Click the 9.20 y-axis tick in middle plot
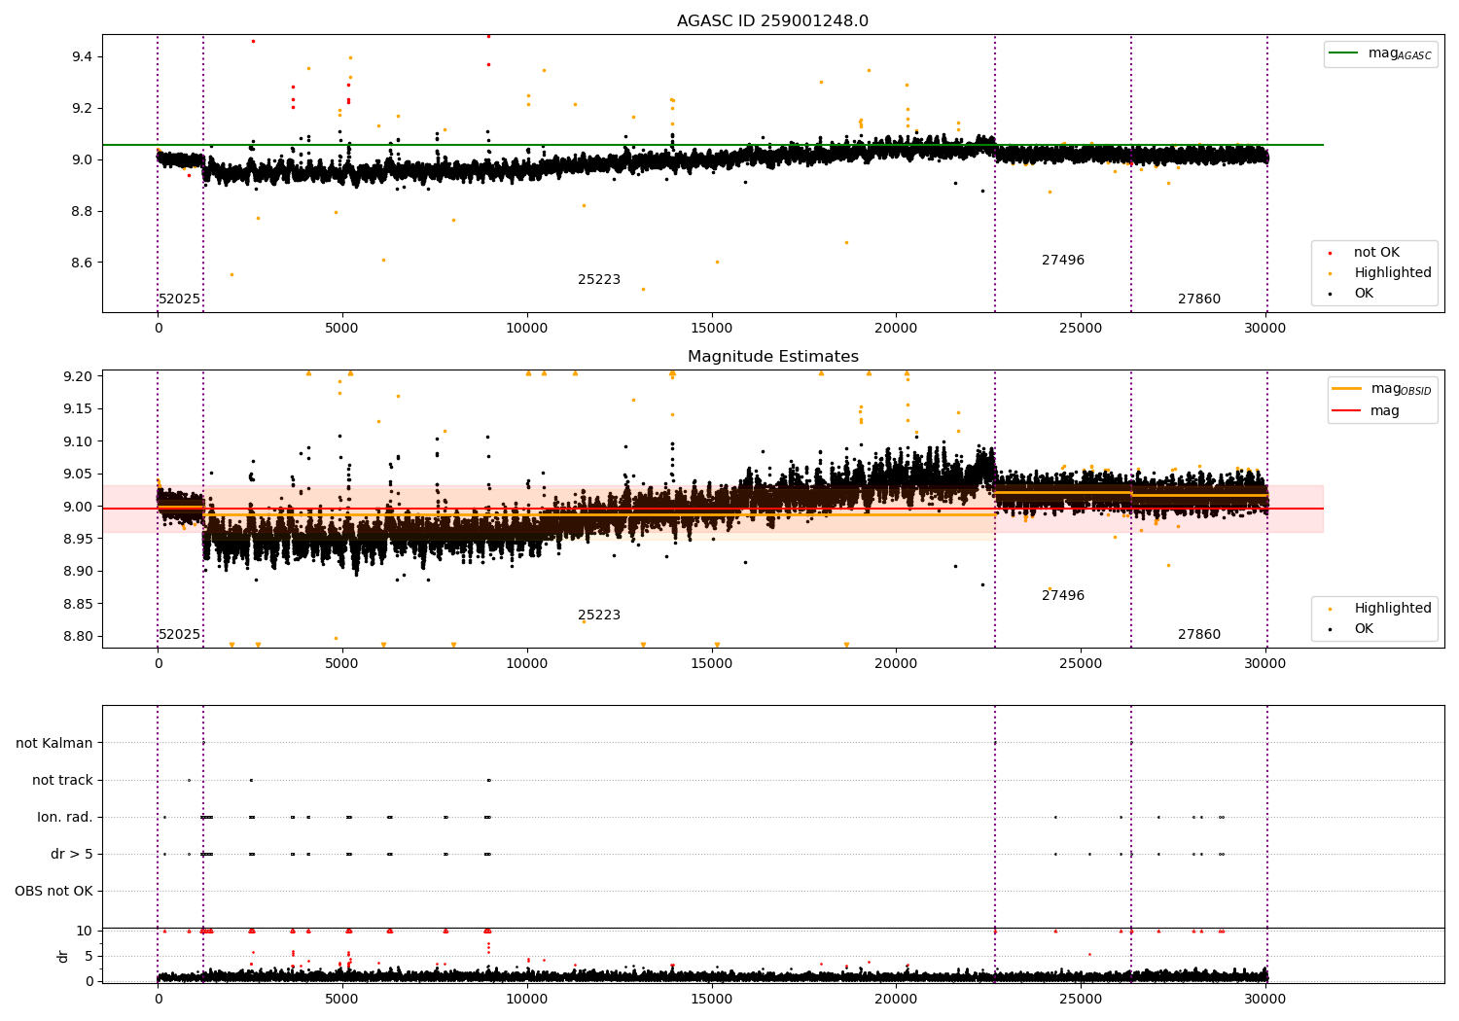 (x=78, y=376)
